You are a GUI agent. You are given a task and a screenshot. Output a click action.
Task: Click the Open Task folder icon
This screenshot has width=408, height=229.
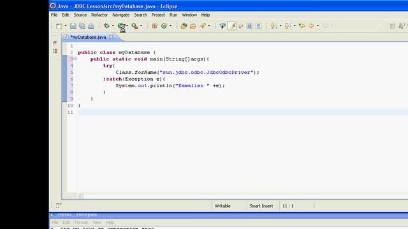pyautogui.click(x=193, y=25)
